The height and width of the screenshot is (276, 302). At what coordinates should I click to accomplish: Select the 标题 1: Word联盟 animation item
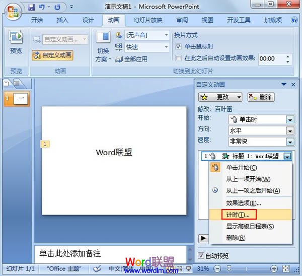pyautogui.click(x=246, y=156)
